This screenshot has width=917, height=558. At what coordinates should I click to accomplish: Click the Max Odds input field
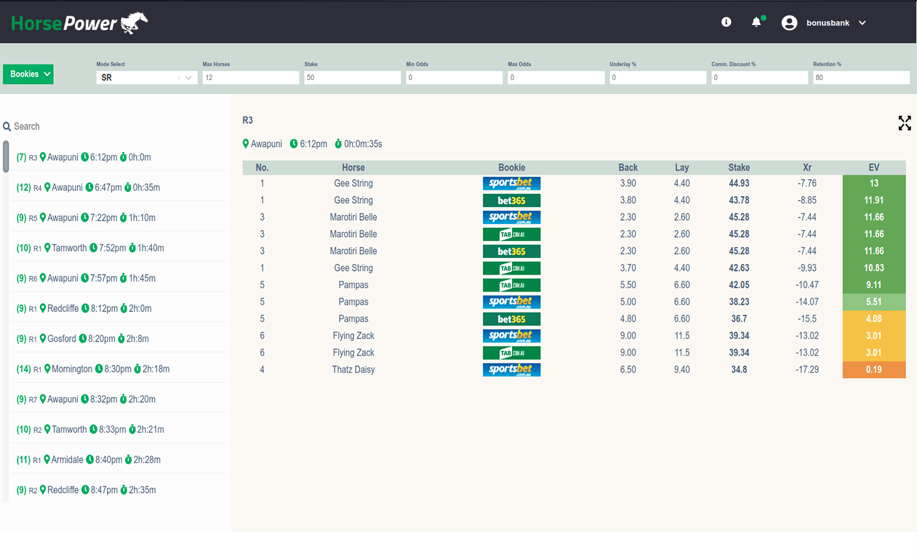click(556, 78)
